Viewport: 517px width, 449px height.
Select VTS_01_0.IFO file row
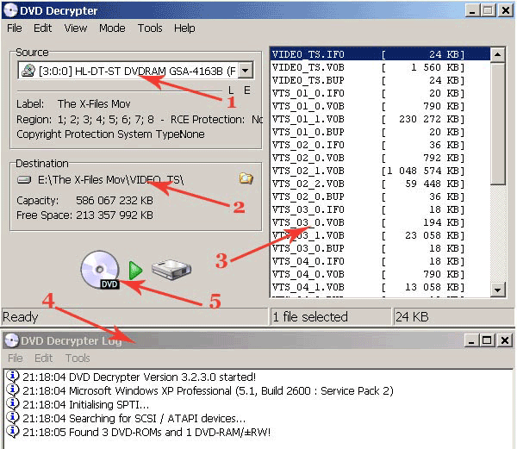pos(380,93)
